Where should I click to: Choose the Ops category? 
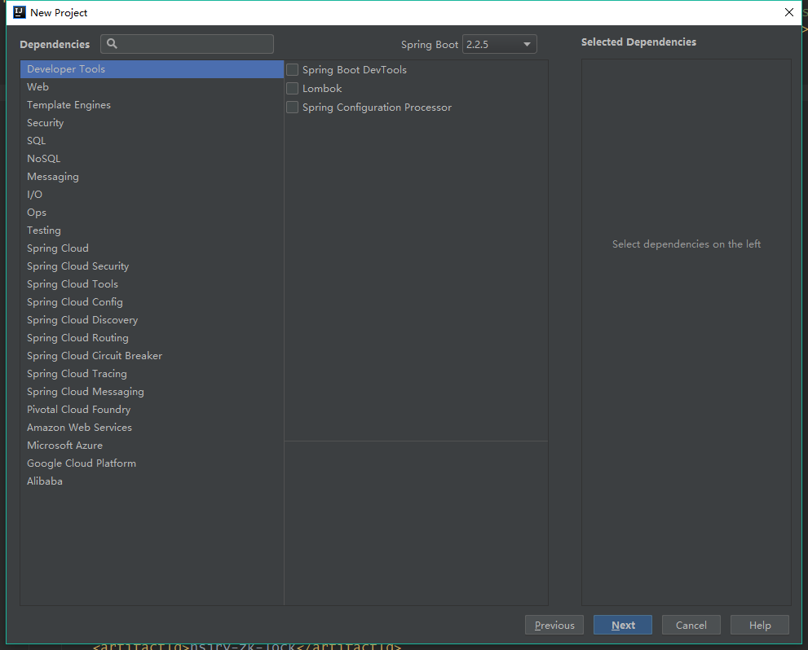[x=152, y=213]
